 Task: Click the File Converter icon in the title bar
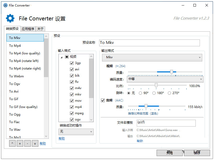(x=5, y=5)
